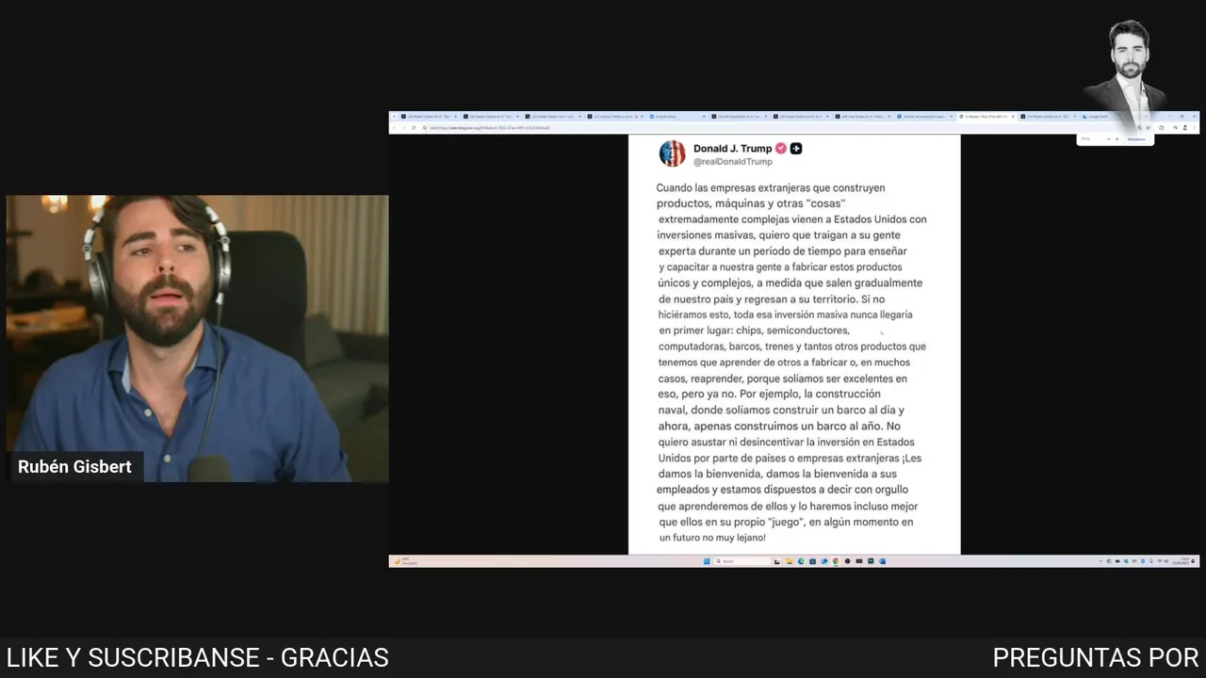Image resolution: width=1206 pixels, height=678 pixels.
Task: Open the @realDonaldTrump handle
Action: (x=733, y=161)
